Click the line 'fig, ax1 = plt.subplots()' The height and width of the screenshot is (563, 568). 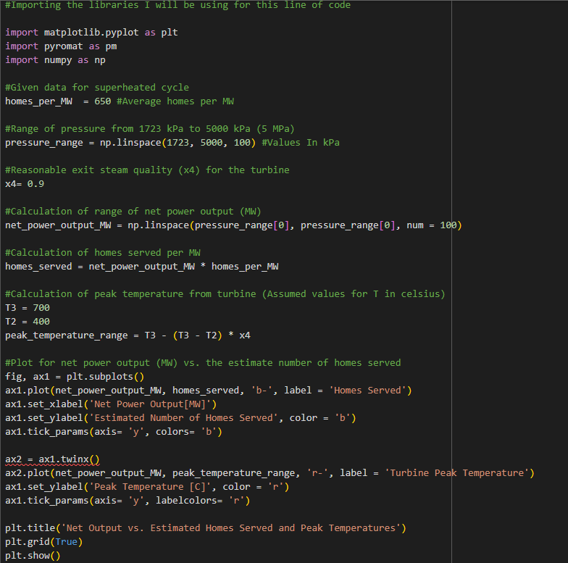(x=75, y=377)
